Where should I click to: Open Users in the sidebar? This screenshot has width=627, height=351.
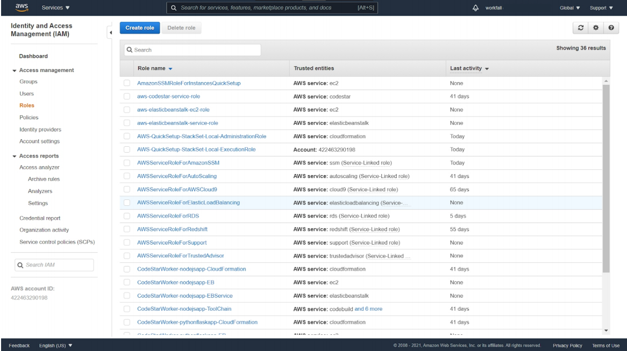click(x=27, y=94)
